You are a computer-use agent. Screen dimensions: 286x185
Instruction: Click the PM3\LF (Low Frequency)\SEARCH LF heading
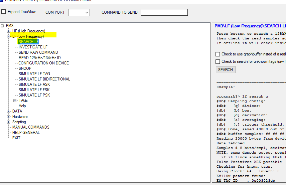(250, 26)
